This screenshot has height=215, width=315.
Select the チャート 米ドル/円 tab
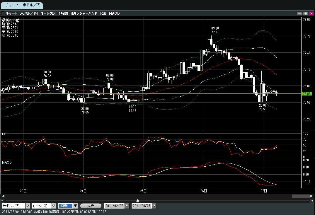pyautogui.click(x=22, y=5)
